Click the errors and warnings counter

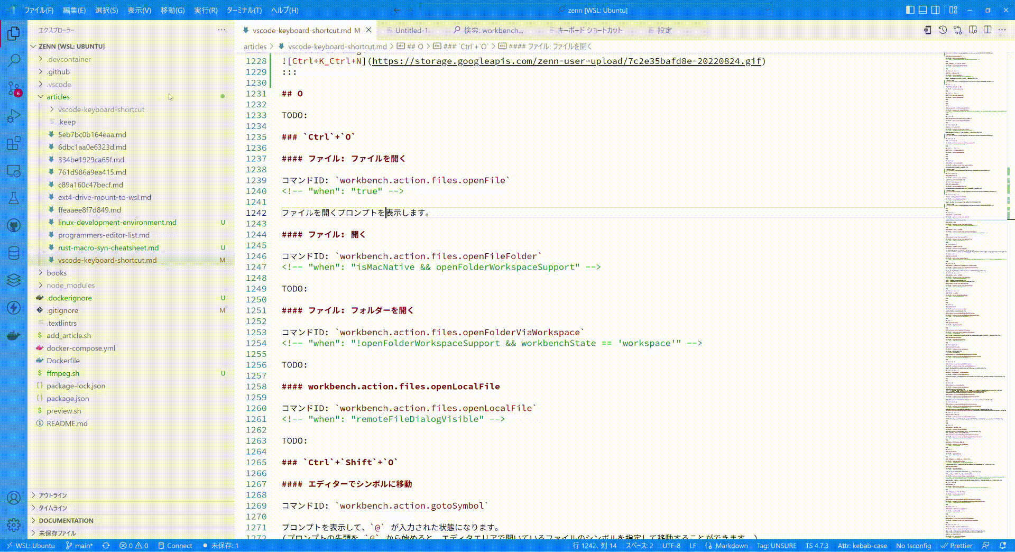(134, 546)
